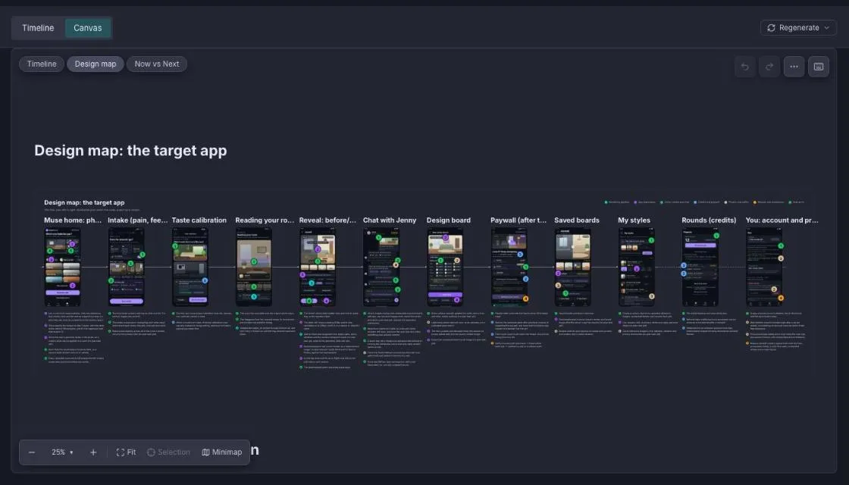Click the redo arrow icon

point(769,67)
